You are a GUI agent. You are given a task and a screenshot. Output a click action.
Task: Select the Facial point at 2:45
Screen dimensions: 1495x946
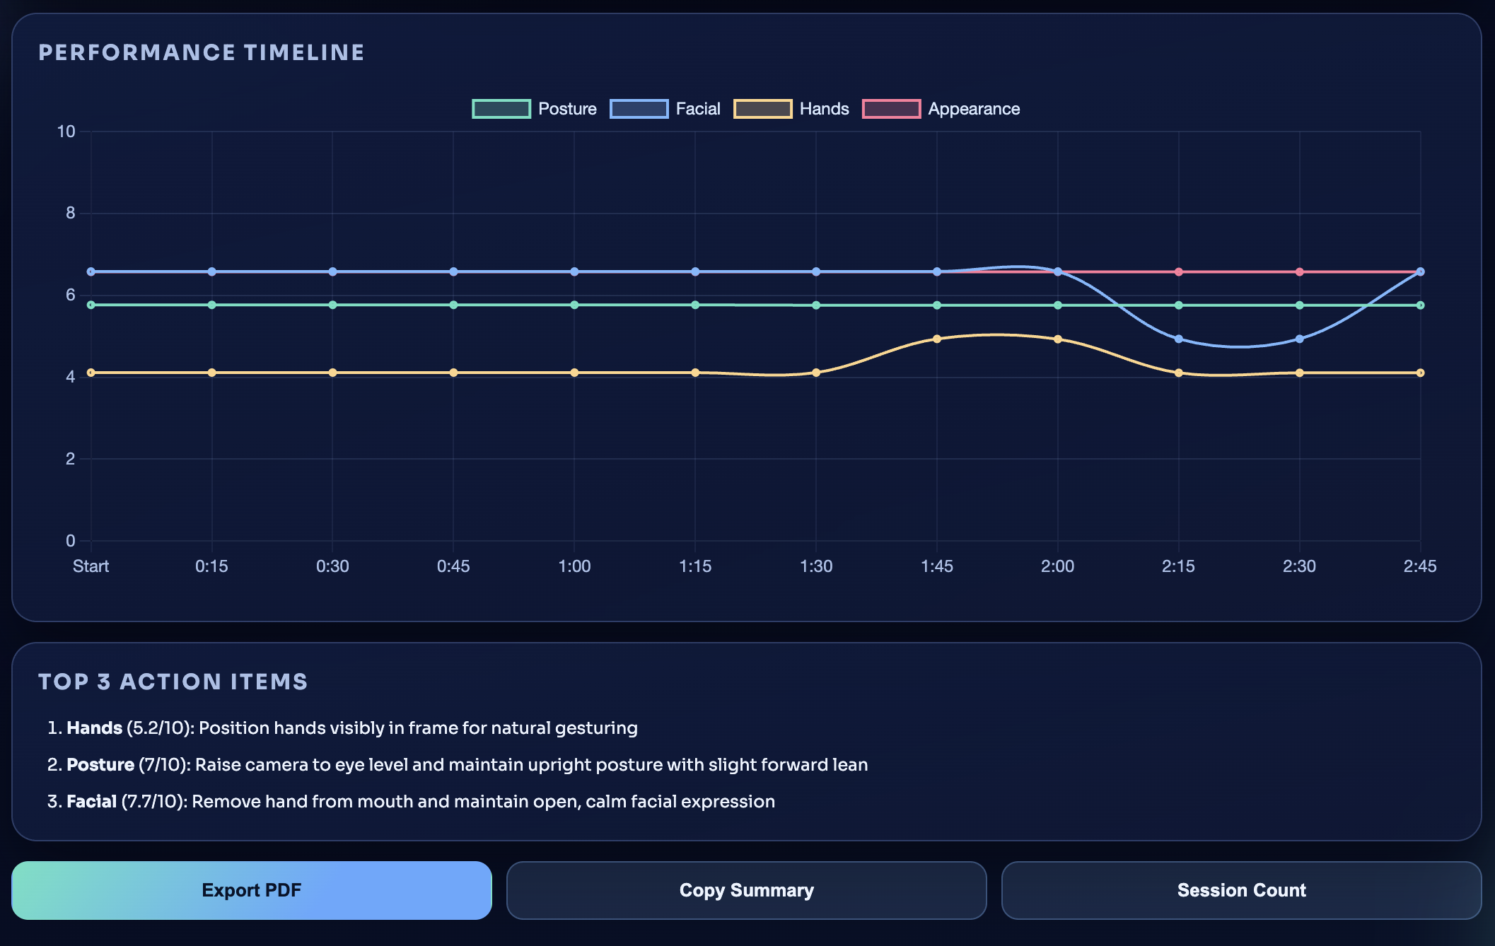click(1420, 272)
